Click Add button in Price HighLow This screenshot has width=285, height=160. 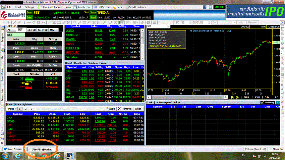coord(111,109)
